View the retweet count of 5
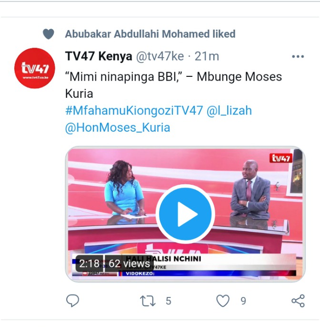The image size is (320, 327). tap(169, 301)
